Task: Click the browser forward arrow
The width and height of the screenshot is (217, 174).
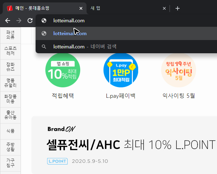Action: pos(19,21)
